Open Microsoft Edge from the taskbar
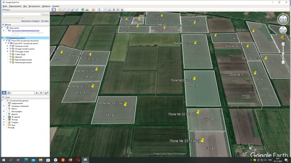The width and height of the screenshot is (291, 163). (26, 160)
